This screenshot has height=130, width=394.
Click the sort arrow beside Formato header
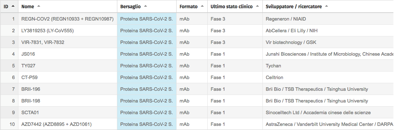click(x=202, y=6)
